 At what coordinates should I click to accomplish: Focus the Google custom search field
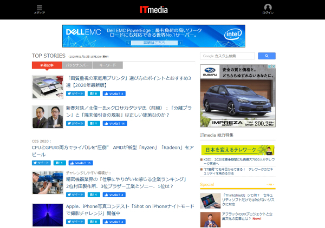[x=227, y=56]
